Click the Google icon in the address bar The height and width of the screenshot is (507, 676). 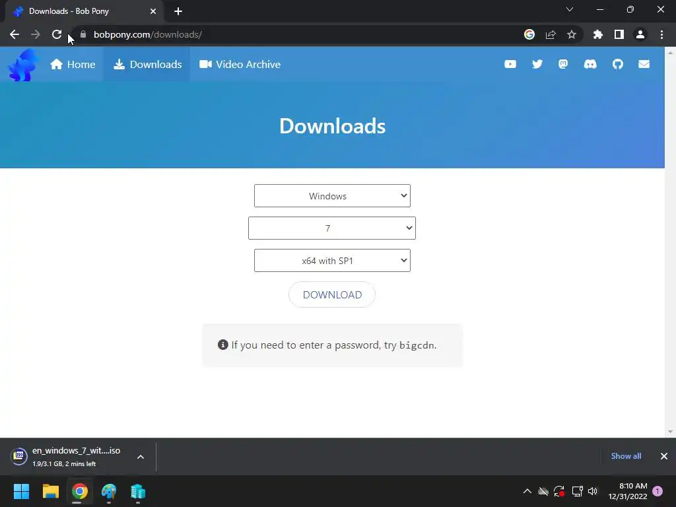[x=529, y=34]
